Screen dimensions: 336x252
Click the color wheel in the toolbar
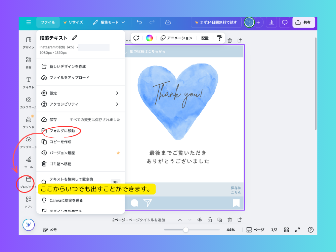(x=149, y=38)
